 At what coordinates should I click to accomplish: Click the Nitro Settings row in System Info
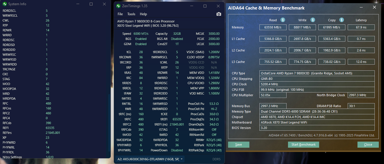tap(55, 157)
